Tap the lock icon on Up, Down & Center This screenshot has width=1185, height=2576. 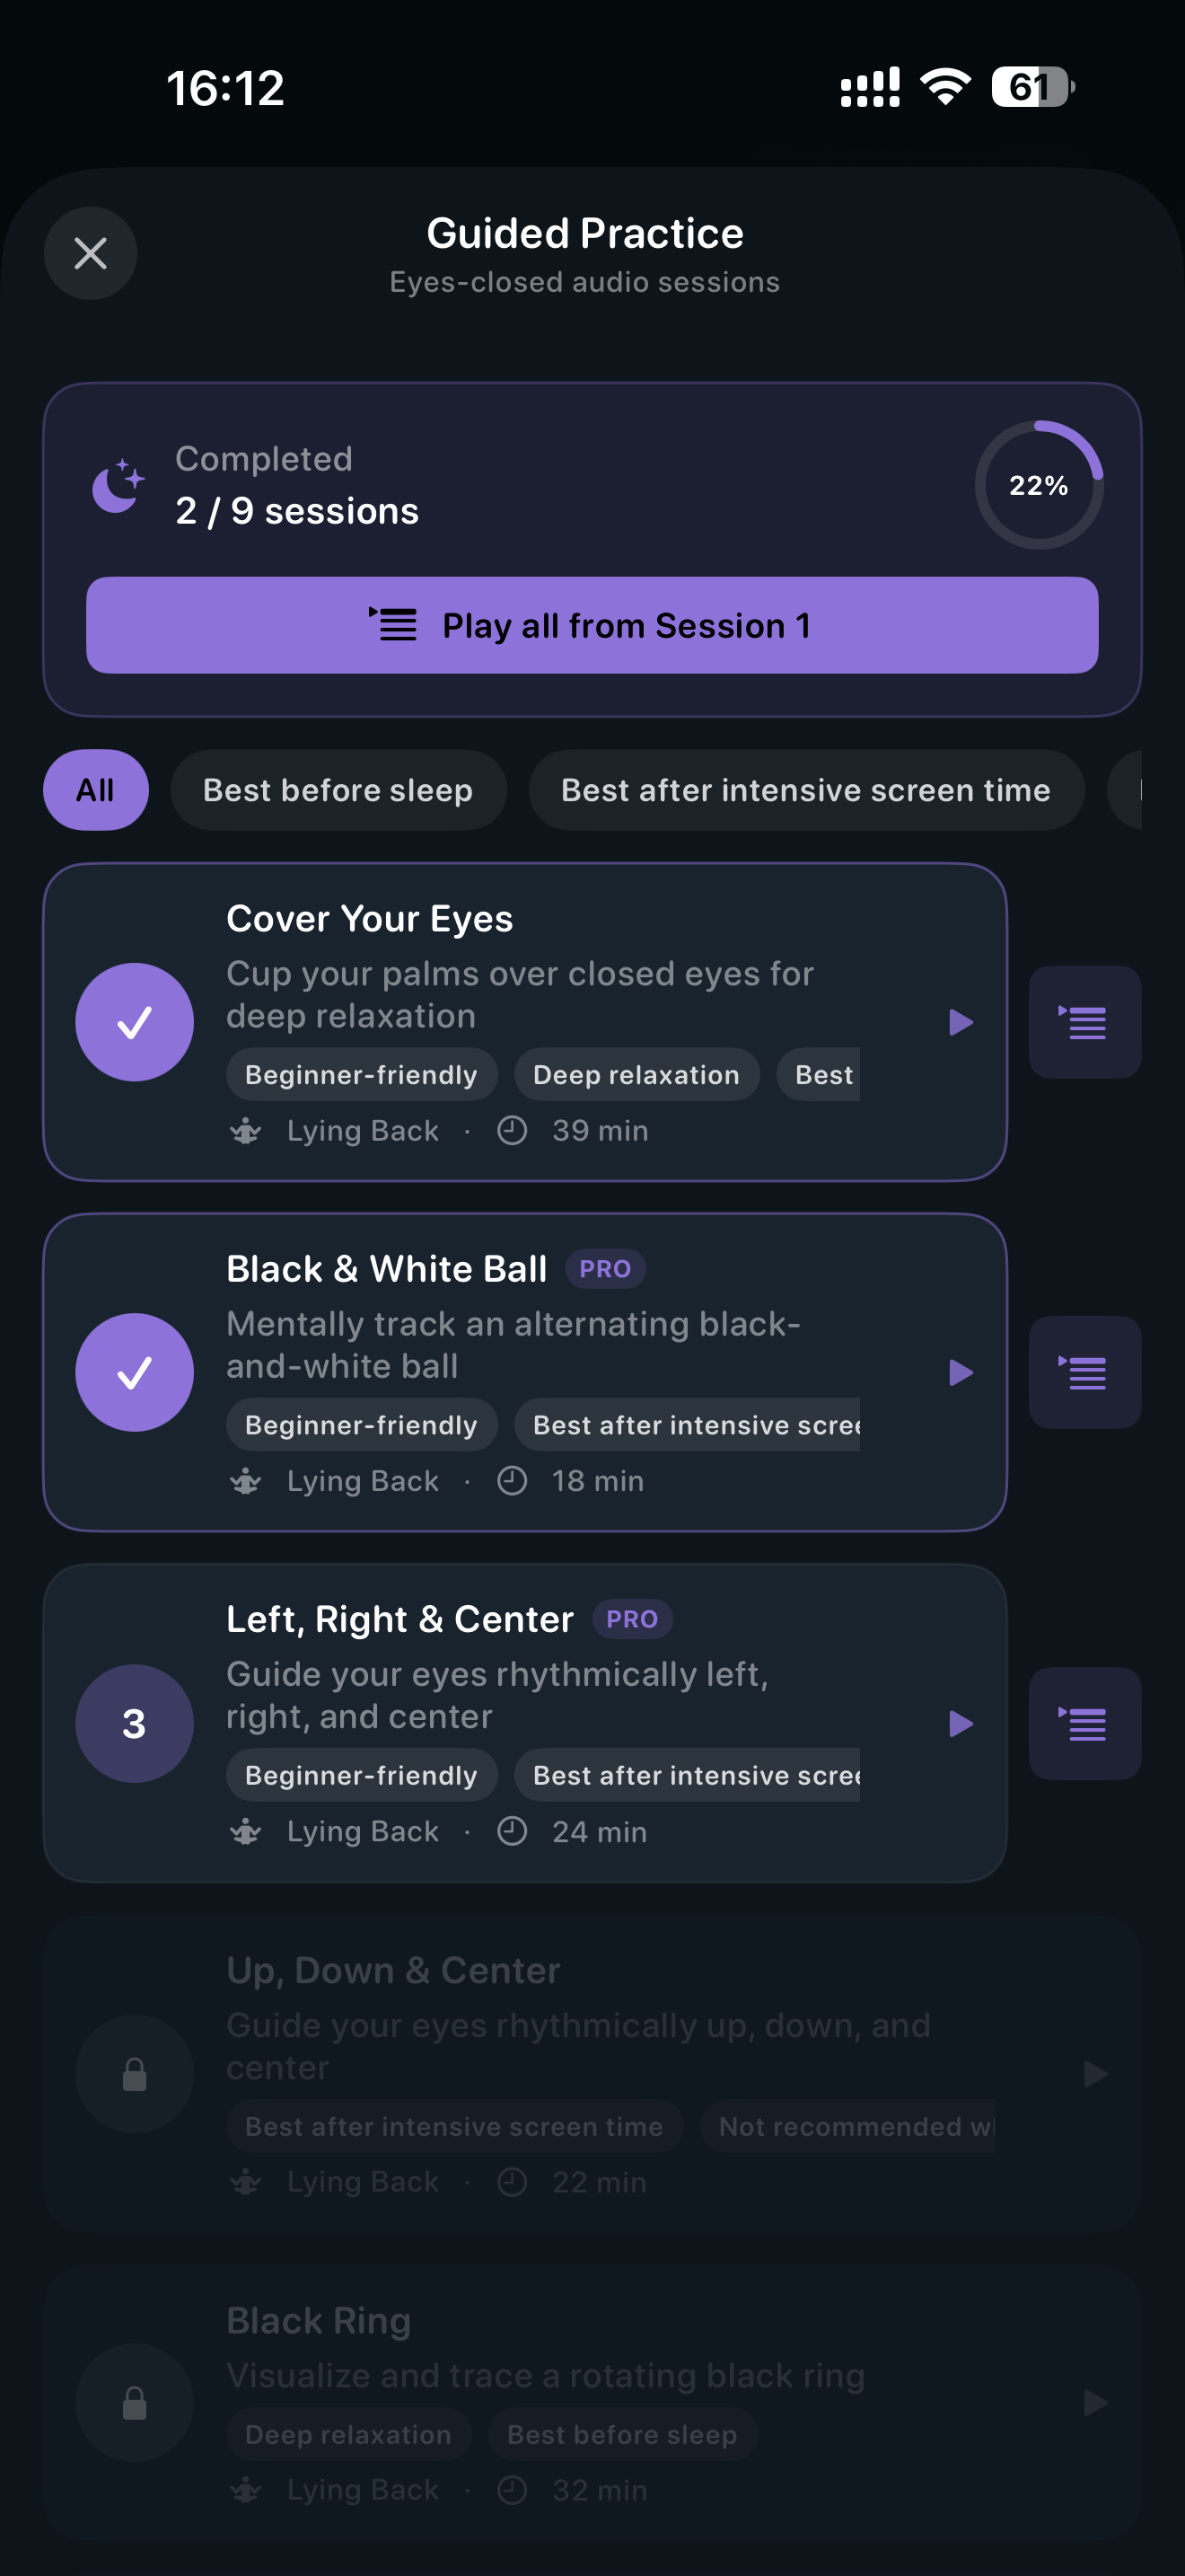click(x=134, y=2074)
